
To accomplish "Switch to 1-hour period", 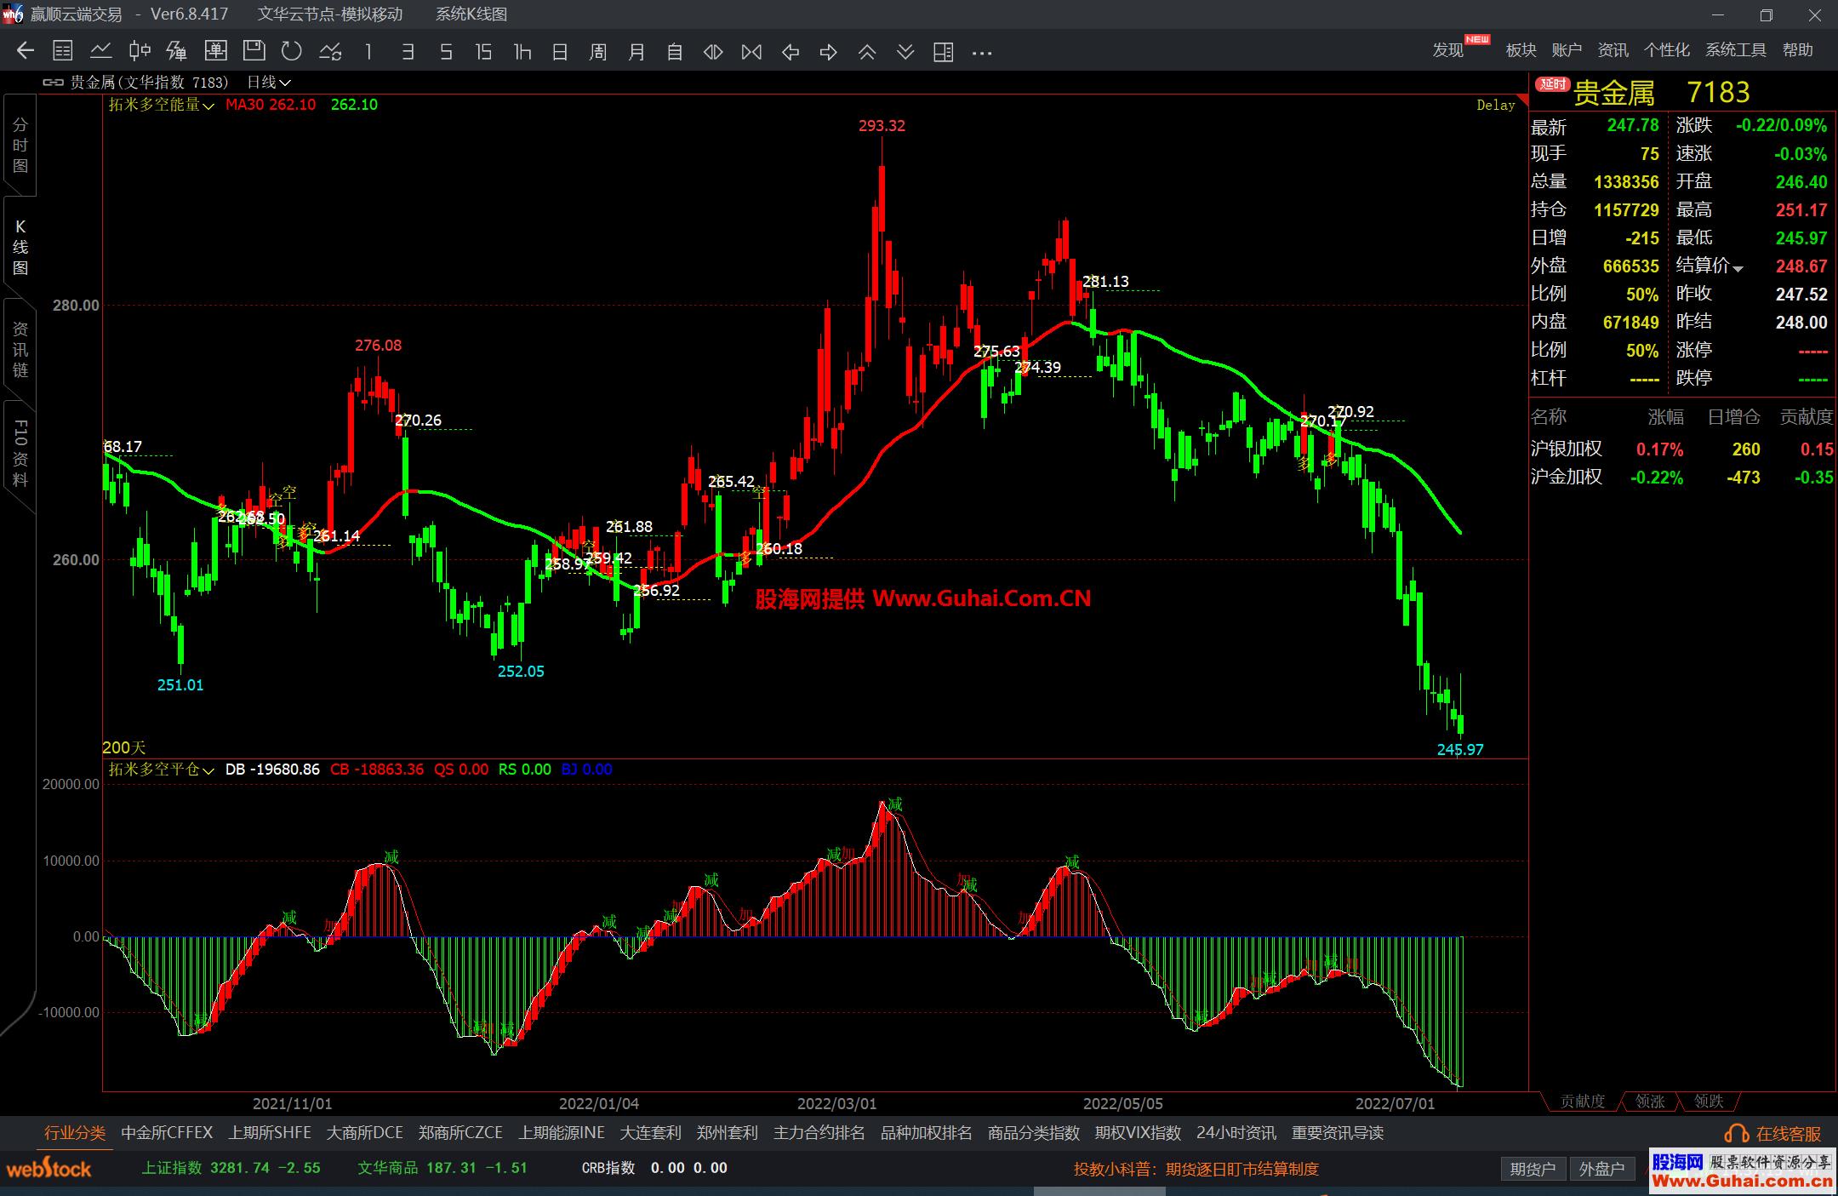I will 522,52.
